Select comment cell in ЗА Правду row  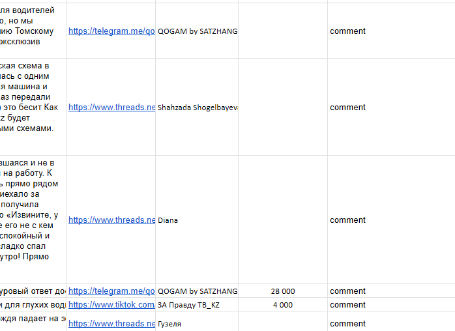click(391, 304)
